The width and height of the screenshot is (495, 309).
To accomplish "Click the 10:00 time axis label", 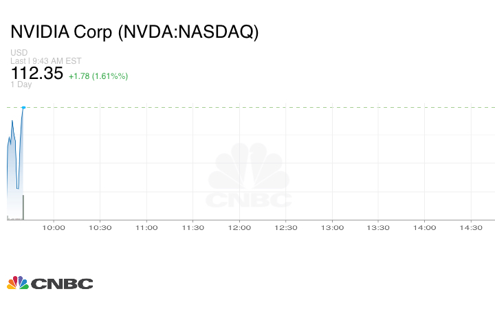I will (x=54, y=228).
